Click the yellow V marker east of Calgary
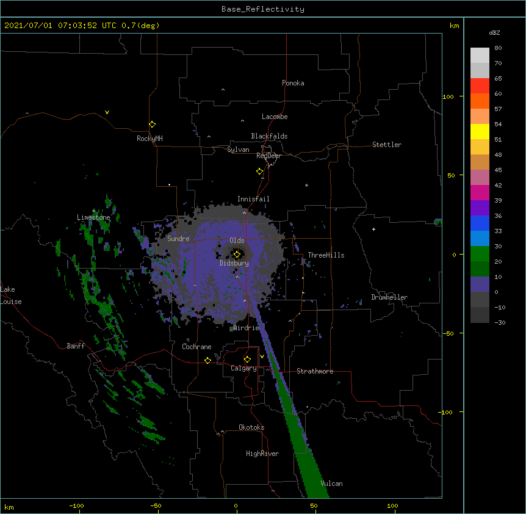Image resolution: width=526 pixels, height=514 pixels. tap(262, 357)
